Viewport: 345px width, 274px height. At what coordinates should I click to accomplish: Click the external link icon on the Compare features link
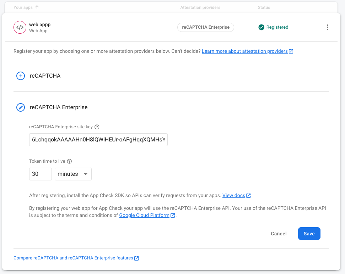click(x=136, y=258)
